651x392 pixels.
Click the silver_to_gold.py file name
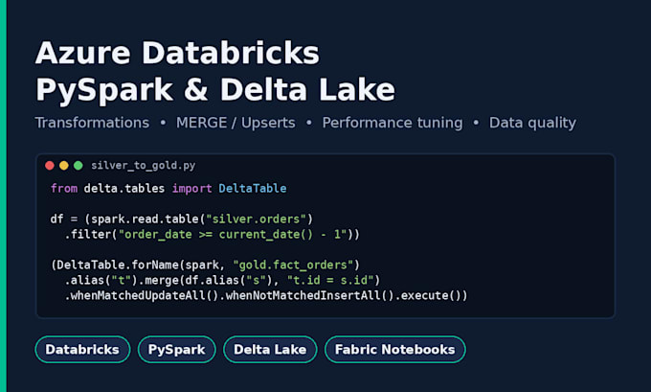tap(144, 166)
